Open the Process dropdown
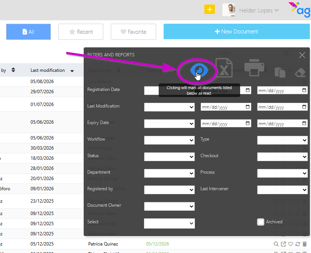Viewport: 311px width, 253px height. point(282,173)
